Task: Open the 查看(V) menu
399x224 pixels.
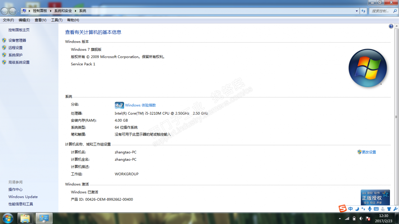Action: (x=41, y=20)
